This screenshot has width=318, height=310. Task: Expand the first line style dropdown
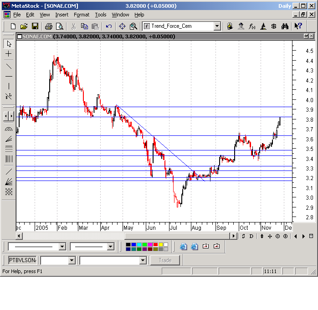click(62, 247)
